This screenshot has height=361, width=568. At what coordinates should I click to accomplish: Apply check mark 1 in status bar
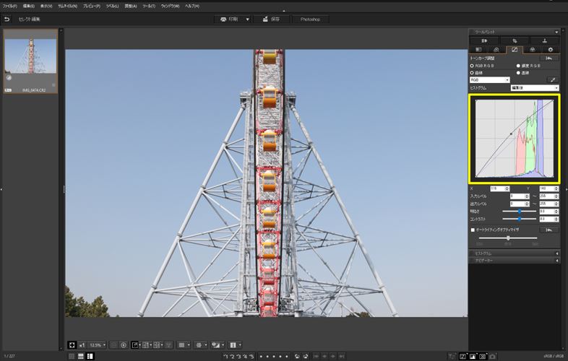click(x=225, y=356)
